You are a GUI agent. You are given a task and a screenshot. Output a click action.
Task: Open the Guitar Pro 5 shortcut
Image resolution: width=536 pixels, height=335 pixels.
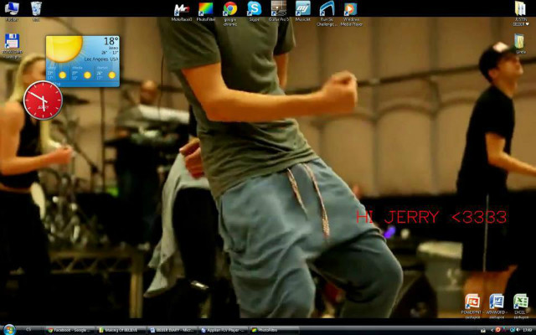click(279, 11)
